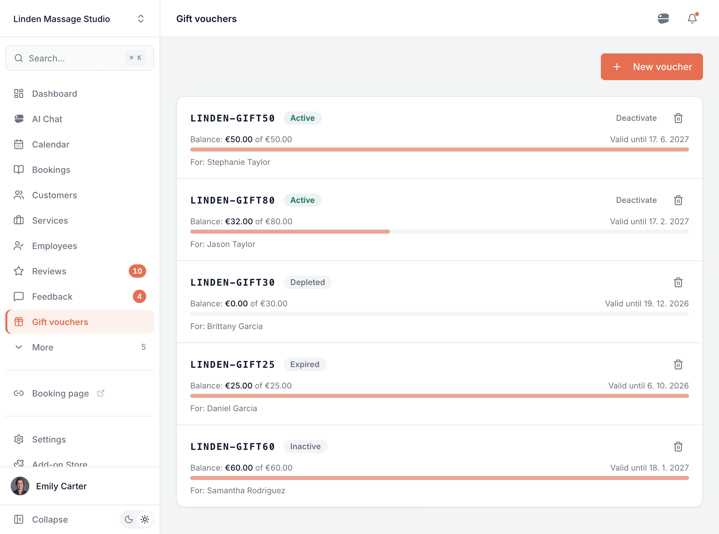The image size is (719, 534).
Task: Delete the LINDEN-GIFT50 voucher trash icon
Action: click(678, 118)
